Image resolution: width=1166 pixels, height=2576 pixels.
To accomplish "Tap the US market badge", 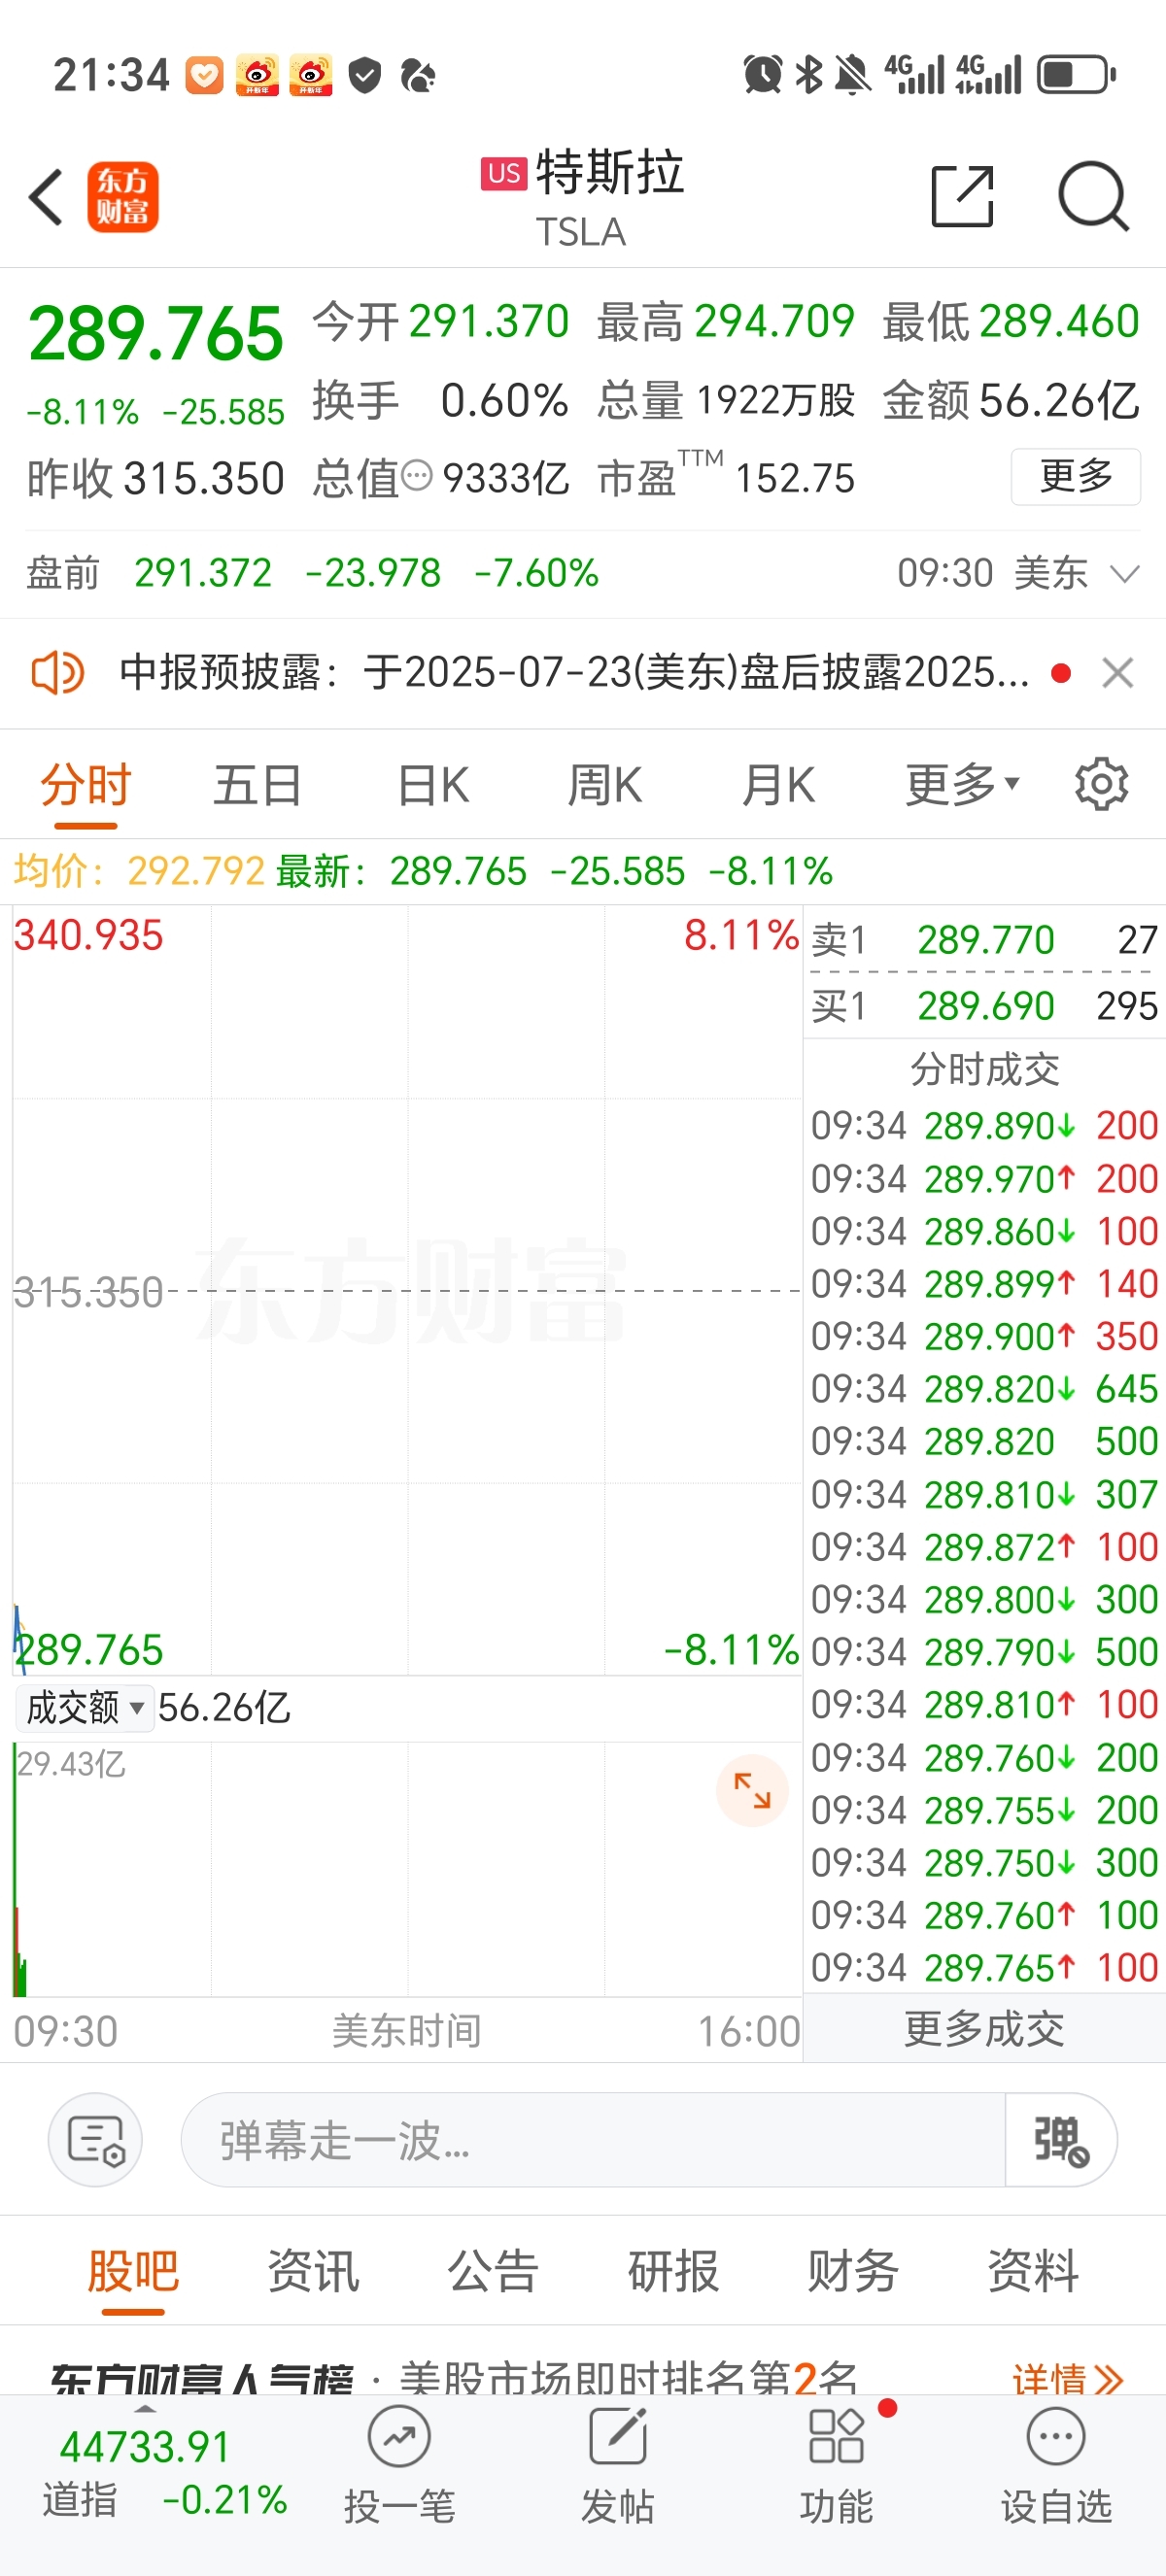I will coord(504,173).
